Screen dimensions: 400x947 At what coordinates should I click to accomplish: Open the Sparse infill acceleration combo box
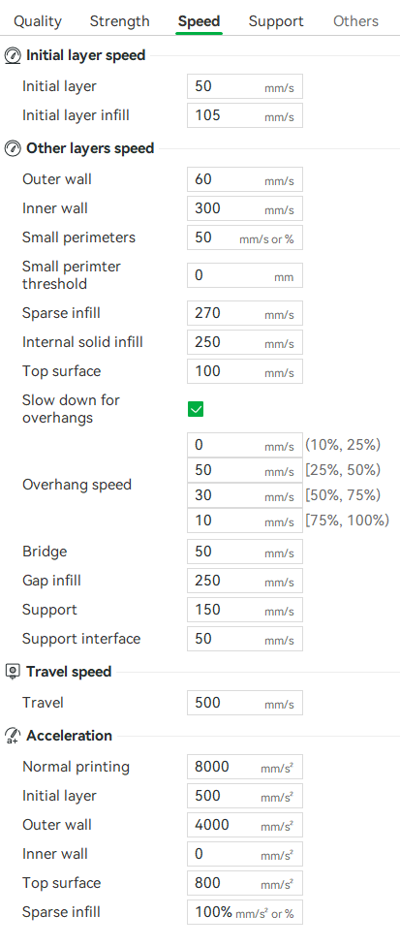coord(245,912)
